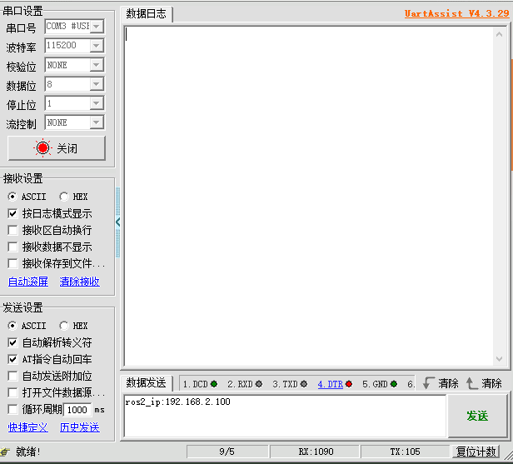
Task: Click the 3.TXD label
Action: point(286,384)
